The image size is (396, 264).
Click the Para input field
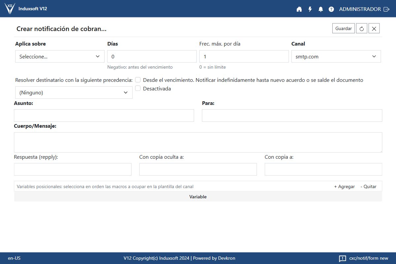coord(292,115)
